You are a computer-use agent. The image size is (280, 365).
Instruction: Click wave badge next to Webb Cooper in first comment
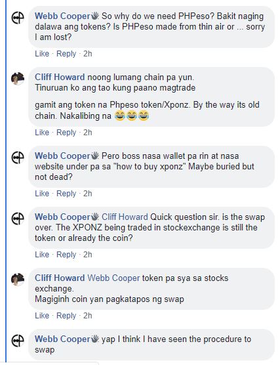click(x=95, y=16)
